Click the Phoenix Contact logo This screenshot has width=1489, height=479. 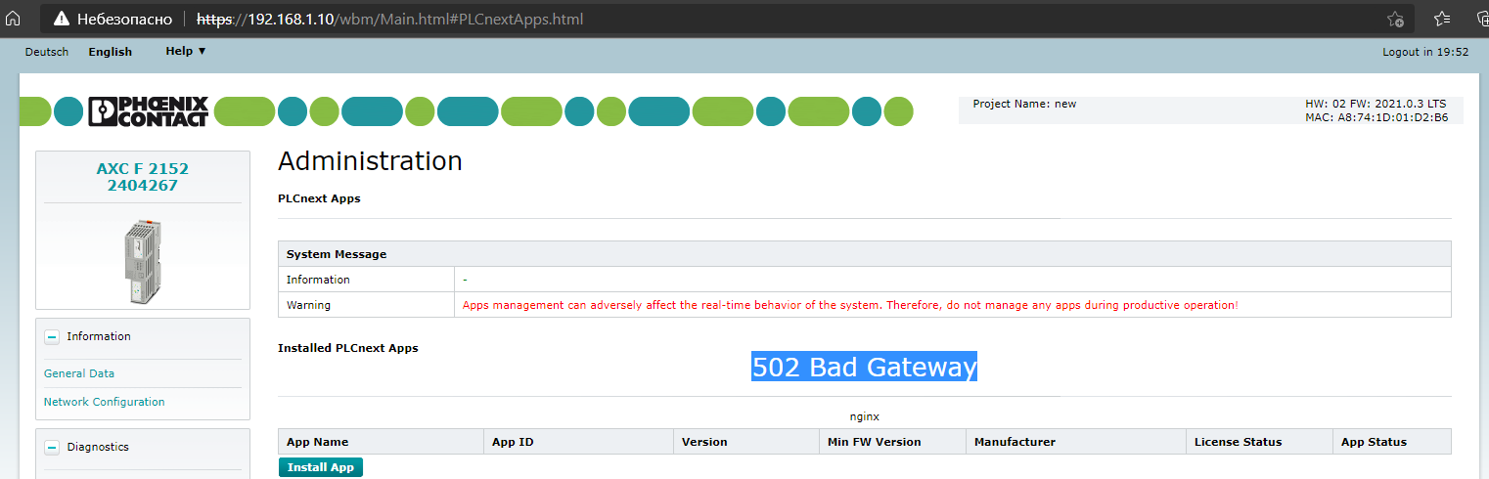pyautogui.click(x=148, y=111)
